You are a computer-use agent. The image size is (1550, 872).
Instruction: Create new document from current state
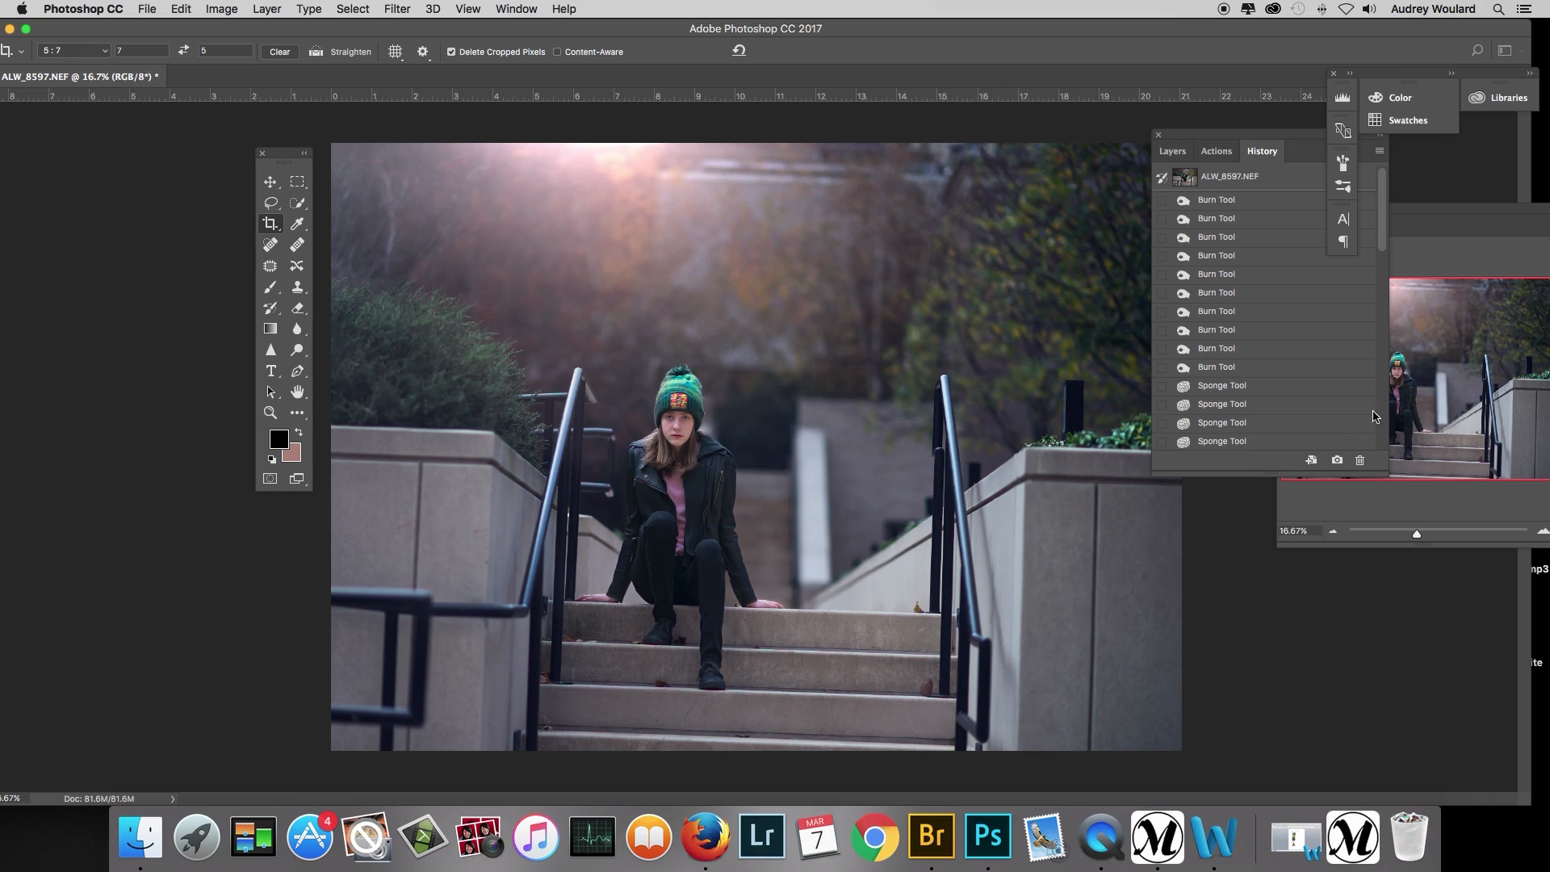(x=1311, y=459)
